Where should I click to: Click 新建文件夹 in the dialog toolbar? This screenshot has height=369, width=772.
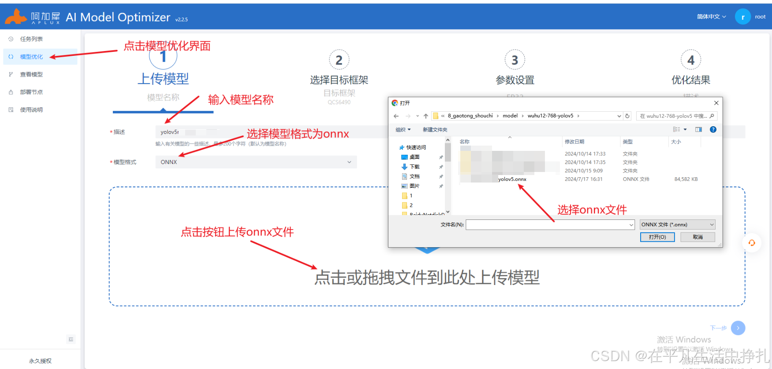[435, 129]
